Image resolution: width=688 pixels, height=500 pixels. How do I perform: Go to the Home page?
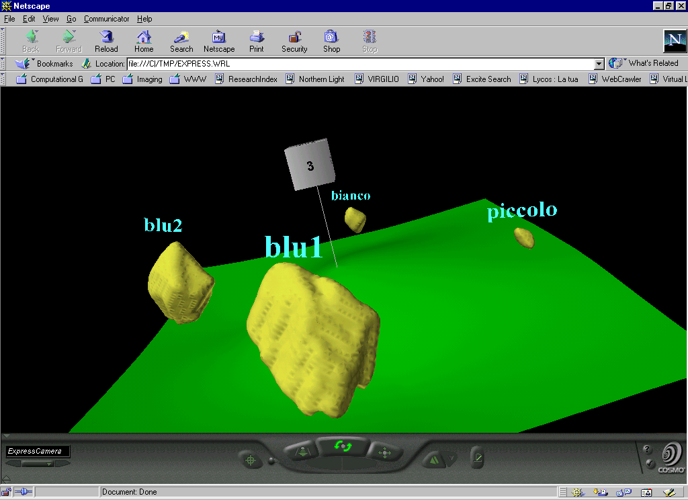click(144, 41)
